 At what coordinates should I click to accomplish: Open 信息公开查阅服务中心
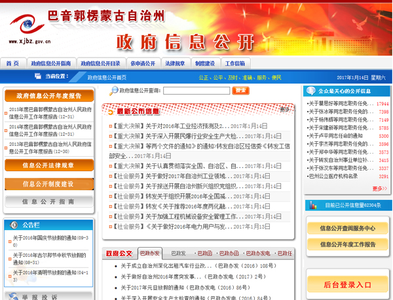tap(347, 229)
